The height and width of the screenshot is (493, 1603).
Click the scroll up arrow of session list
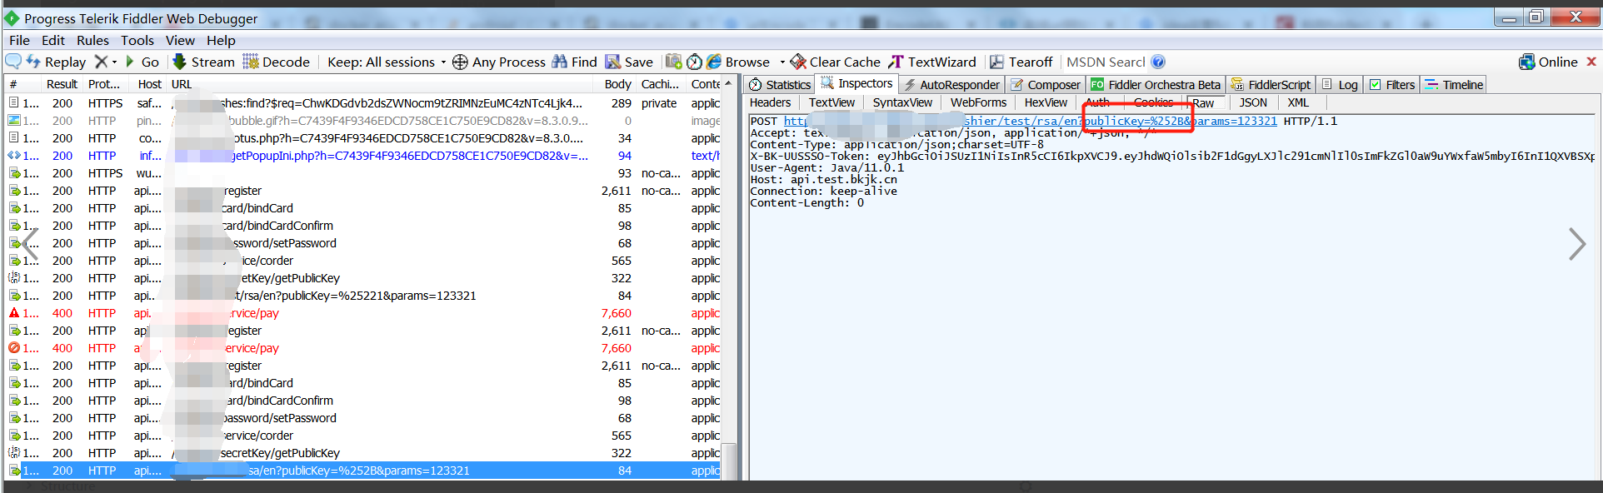coord(728,84)
